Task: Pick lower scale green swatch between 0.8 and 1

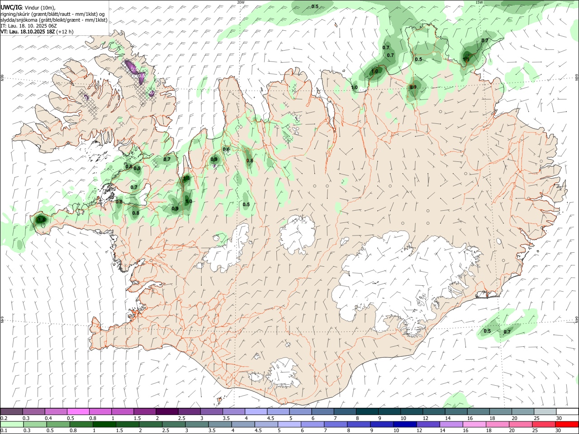Action: 81,425
